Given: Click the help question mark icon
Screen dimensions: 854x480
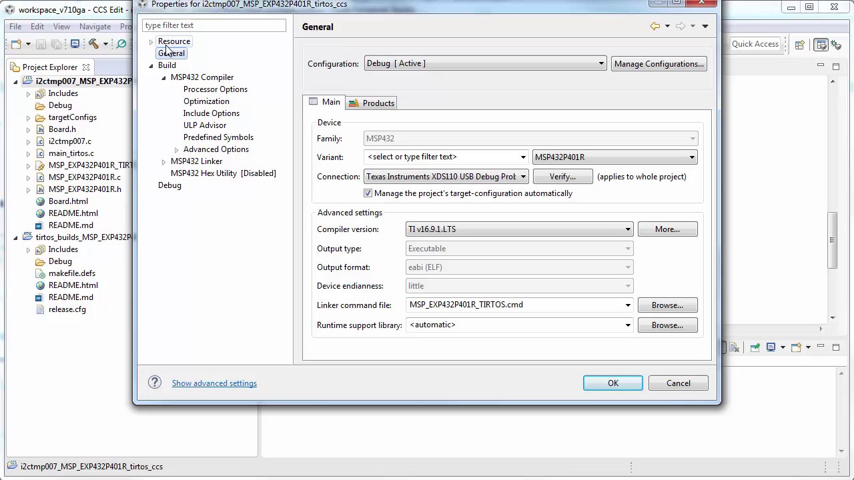Looking at the screenshot, I should [x=155, y=383].
